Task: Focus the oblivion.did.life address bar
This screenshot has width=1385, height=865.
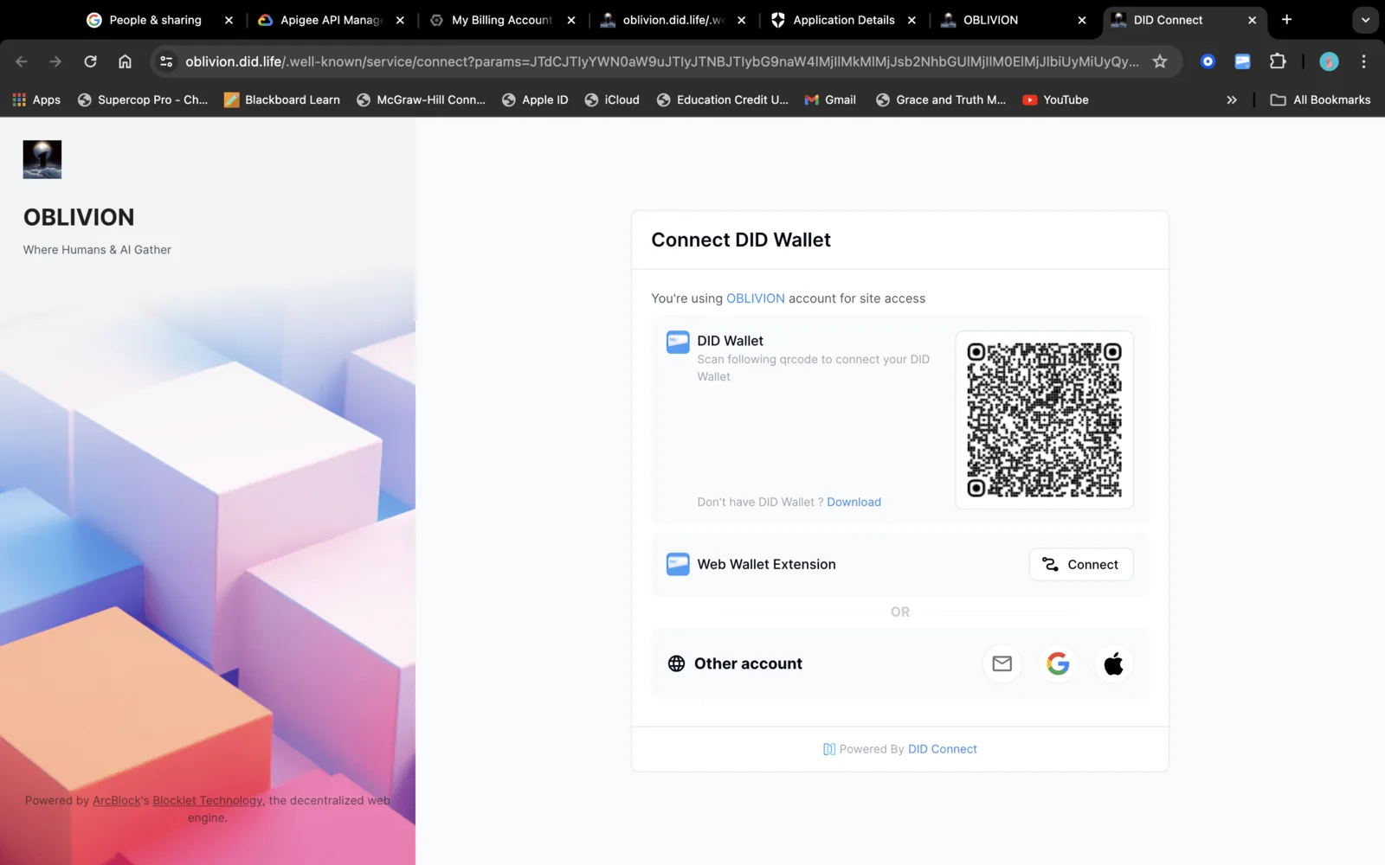Action: (661, 61)
